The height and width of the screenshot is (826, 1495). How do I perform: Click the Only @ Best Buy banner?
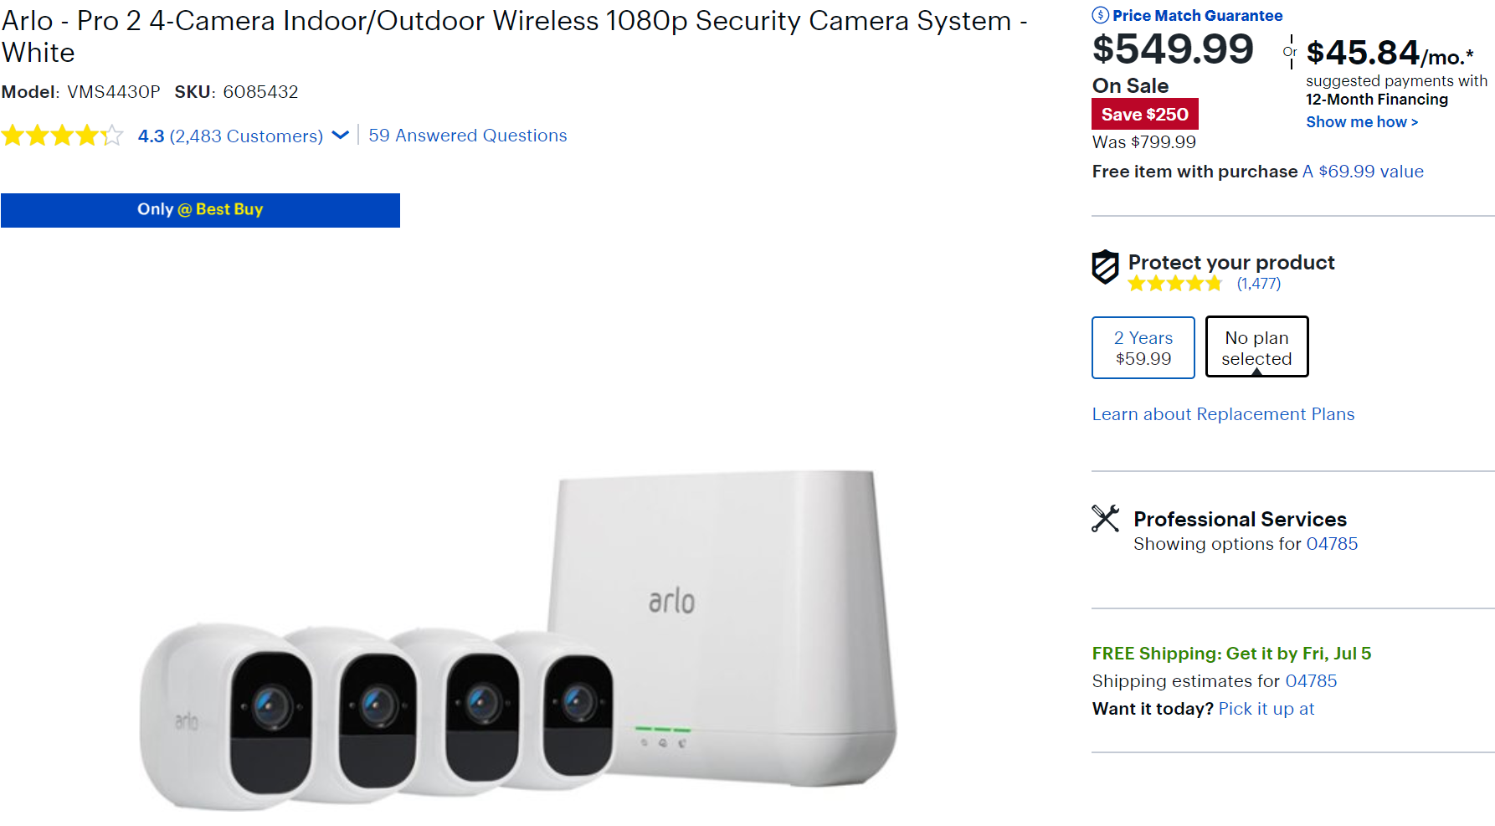point(200,209)
